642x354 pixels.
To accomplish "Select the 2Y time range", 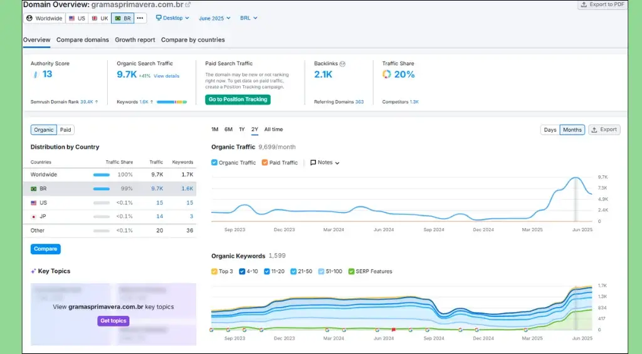I will (255, 129).
